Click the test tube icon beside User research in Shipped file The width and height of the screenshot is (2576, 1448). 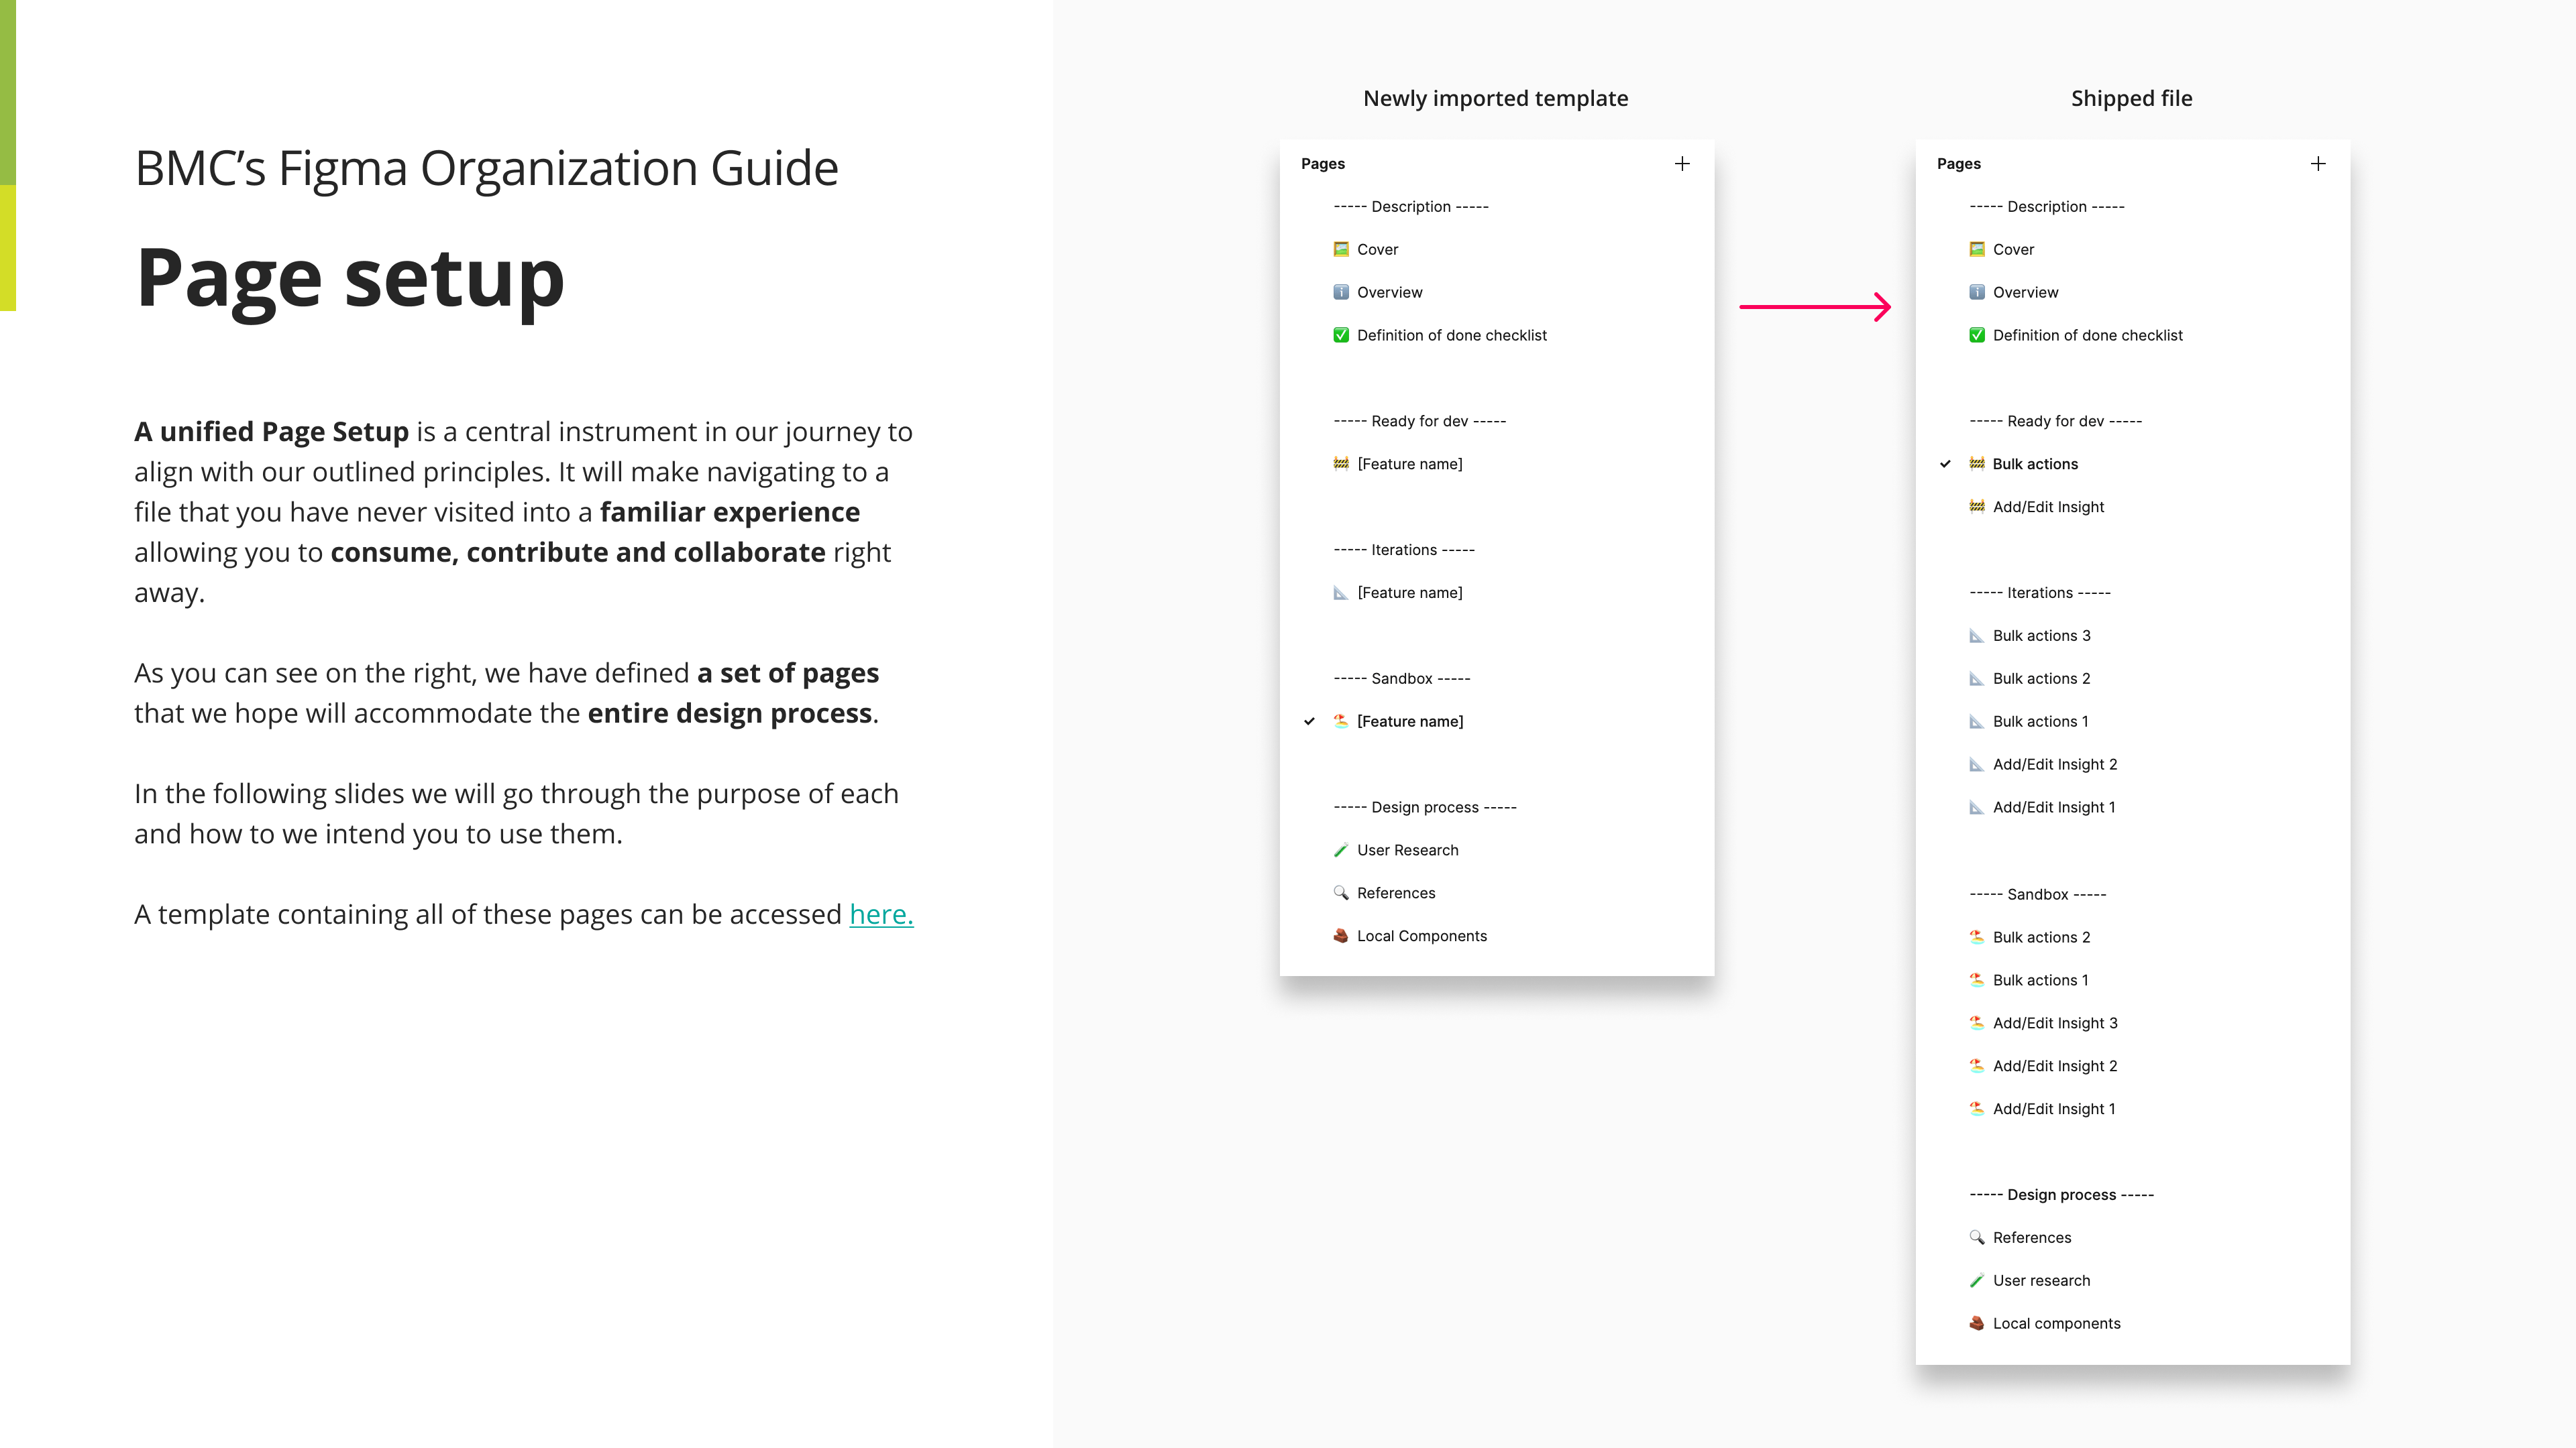[x=1977, y=1281]
